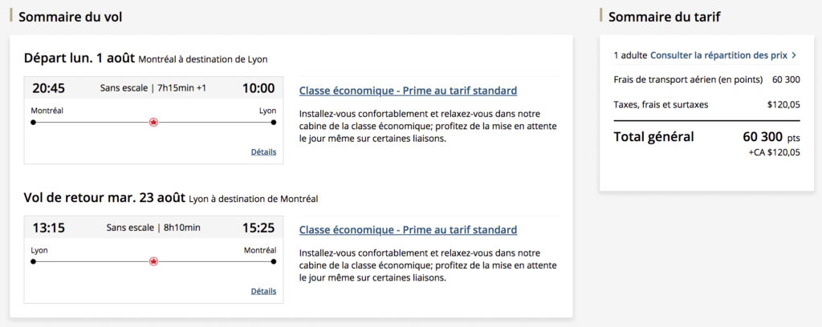The width and height of the screenshot is (822, 327).
Task: Select the 10:00 arrival time in Lyon
Action: click(x=258, y=88)
